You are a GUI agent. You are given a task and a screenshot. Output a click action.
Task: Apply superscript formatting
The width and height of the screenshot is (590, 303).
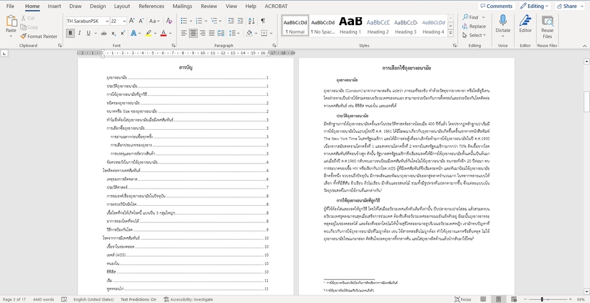[x=123, y=34]
